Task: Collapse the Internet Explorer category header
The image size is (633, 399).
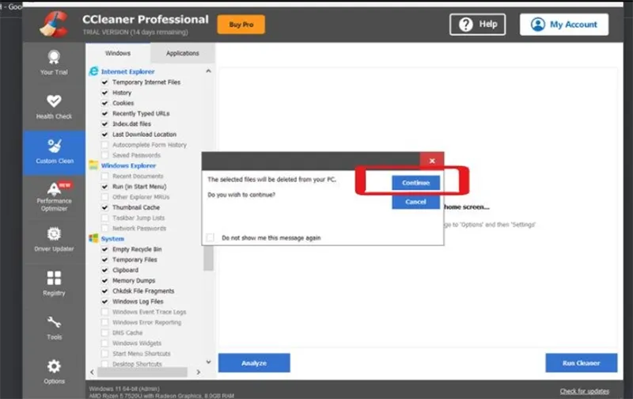Action: pos(127,71)
